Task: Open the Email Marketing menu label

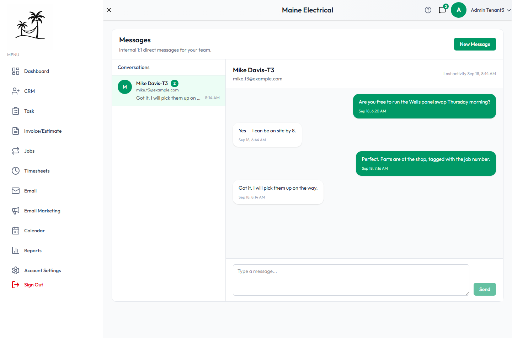Action: pyautogui.click(x=42, y=211)
